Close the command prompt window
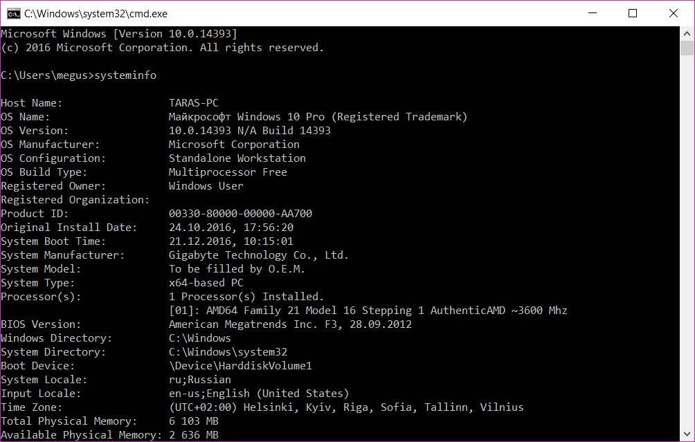Screen dimensions: 695x442 tap(673, 13)
